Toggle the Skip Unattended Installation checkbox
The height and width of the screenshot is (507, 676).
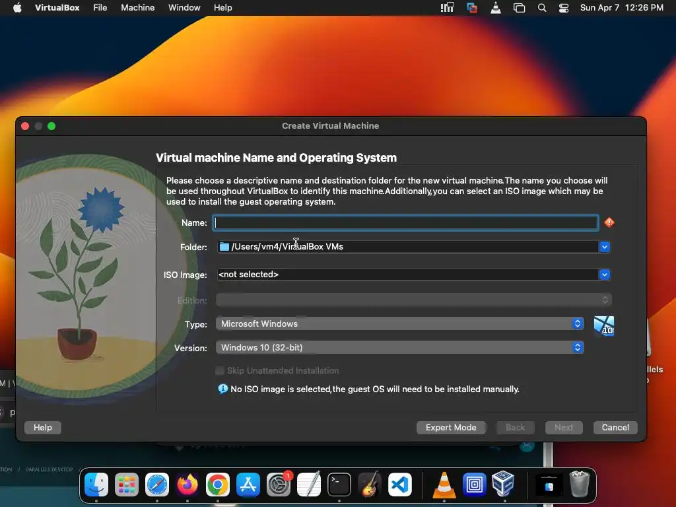[220, 371]
